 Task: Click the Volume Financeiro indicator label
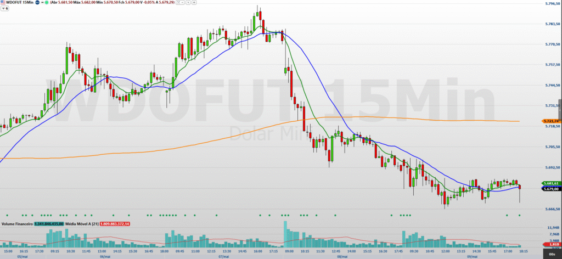tap(16, 224)
